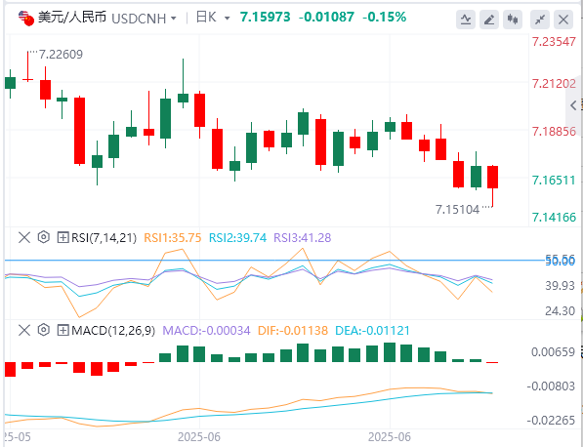Click the 美元/人民币 currency pair name
This screenshot has height=447, width=583.
(x=72, y=18)
